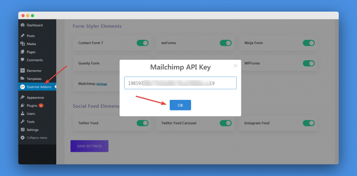357x176 pixels.
Task: Click the Templates folder icon
Action: (x=22, y=78)
